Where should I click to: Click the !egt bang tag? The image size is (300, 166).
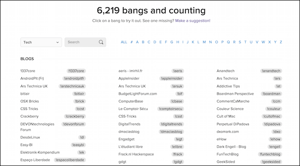coord(179,139)
